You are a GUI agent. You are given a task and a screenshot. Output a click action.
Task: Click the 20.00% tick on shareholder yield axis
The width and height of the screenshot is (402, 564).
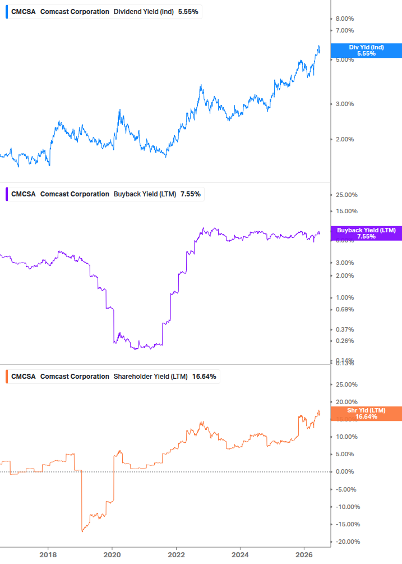pos(346,402)
